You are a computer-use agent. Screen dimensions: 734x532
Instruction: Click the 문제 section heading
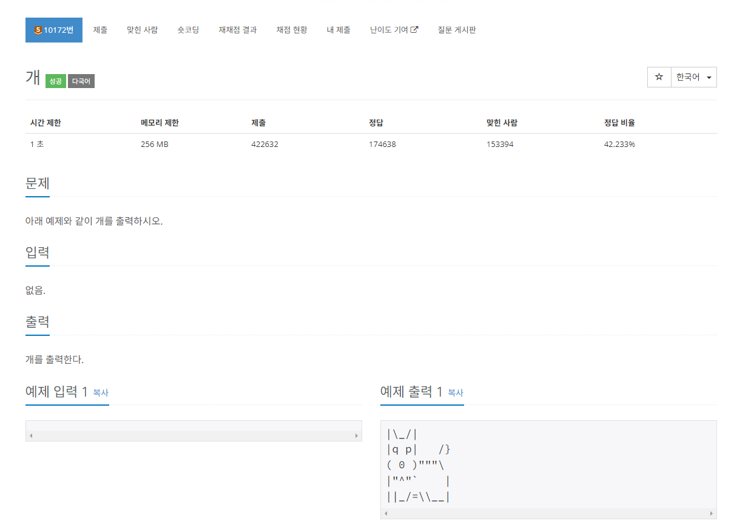click(x=38, y=183)
